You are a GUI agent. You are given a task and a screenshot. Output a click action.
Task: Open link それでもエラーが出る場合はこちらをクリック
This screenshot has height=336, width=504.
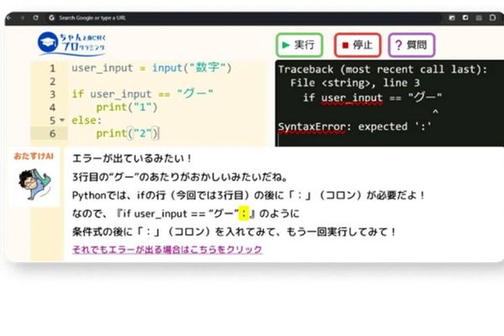pos(167,249)
